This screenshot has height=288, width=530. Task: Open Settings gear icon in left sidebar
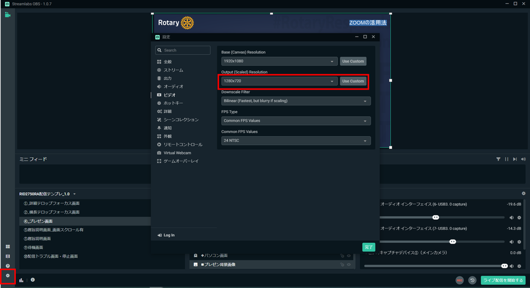[7, 276]
